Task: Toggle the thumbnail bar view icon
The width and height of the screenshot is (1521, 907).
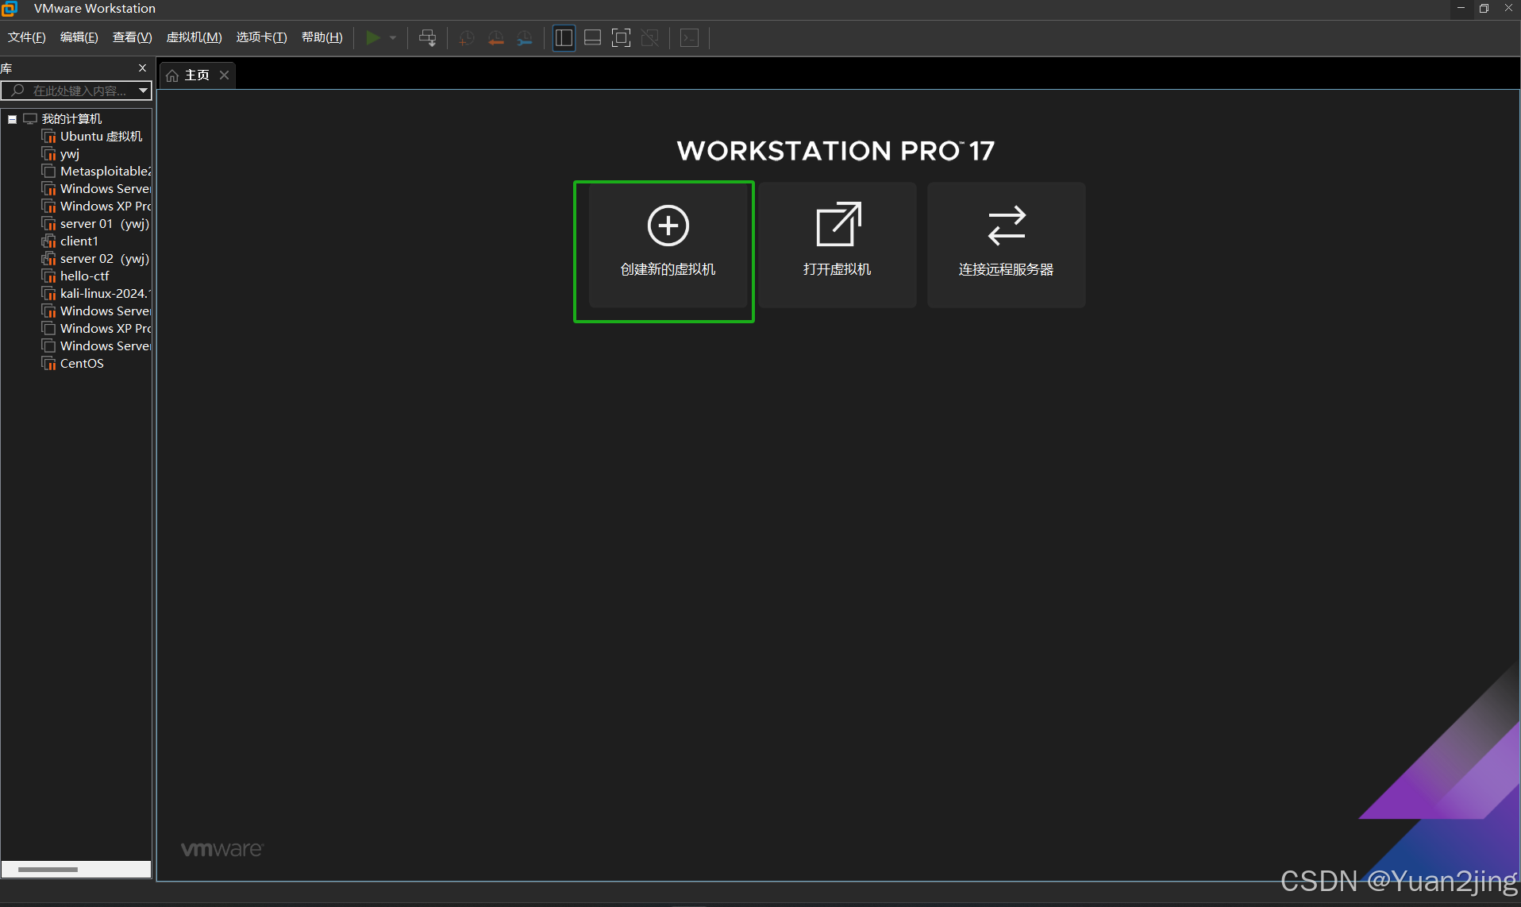Action: pyautogui.click(x=592, y=37)
